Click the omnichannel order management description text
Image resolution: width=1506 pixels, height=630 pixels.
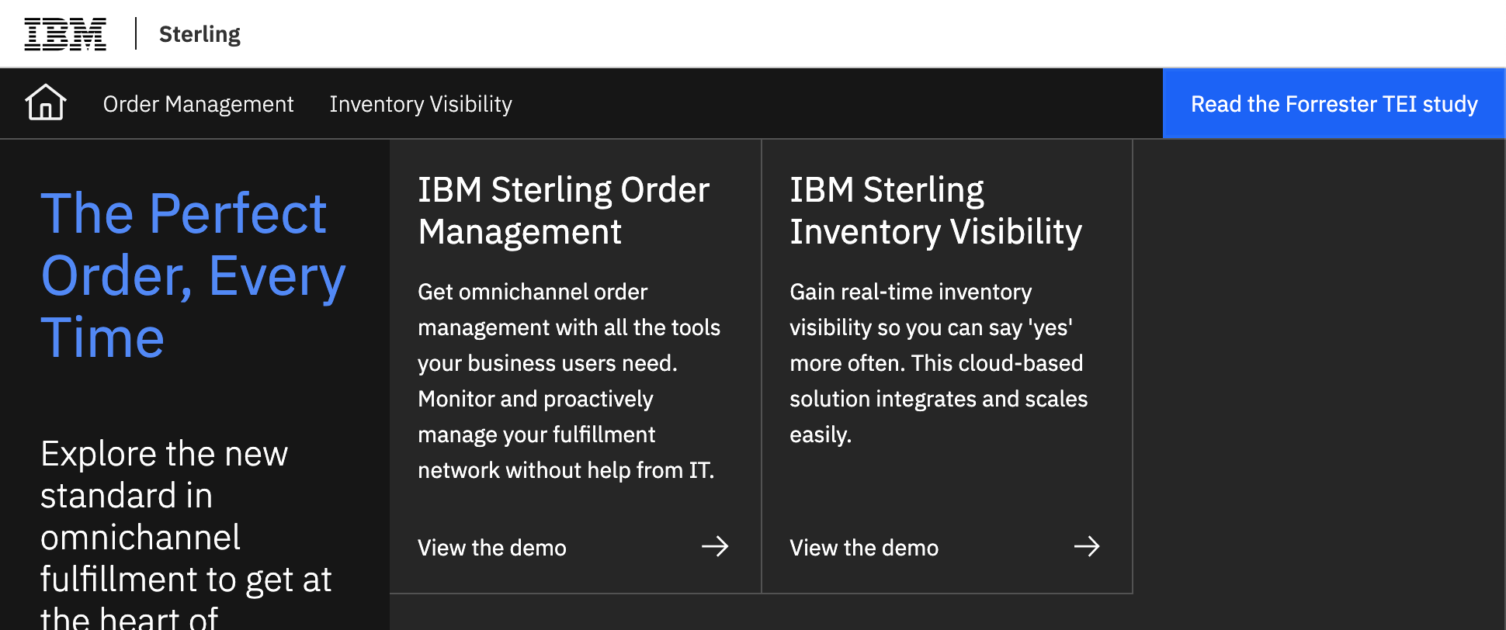pyautogui.click(x=569, y=381)
